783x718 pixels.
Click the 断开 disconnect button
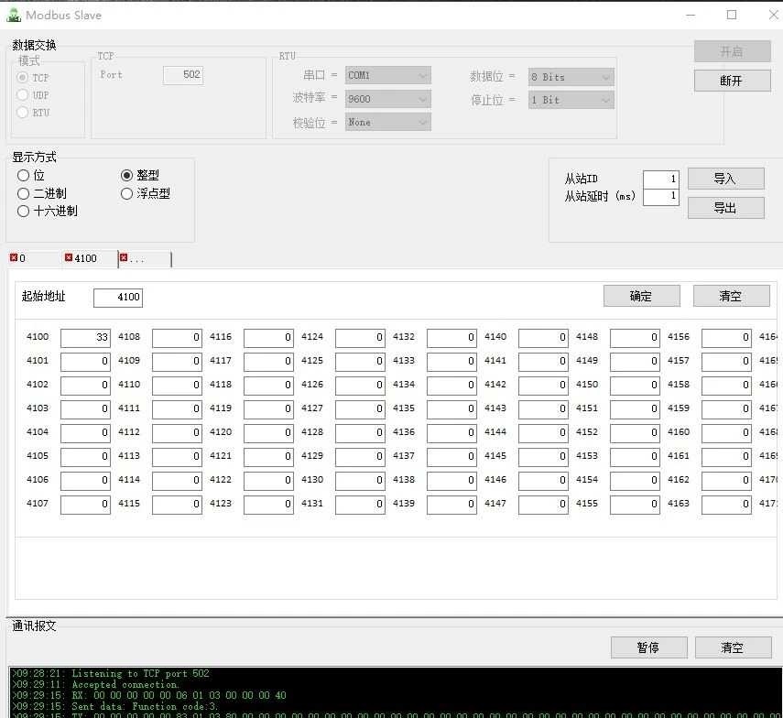coord(733,81)
